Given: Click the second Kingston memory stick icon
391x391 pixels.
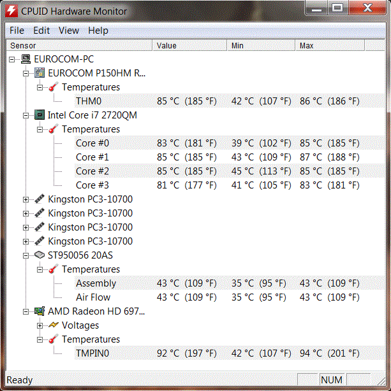Looking at the screenshot, I should [40, 213].
